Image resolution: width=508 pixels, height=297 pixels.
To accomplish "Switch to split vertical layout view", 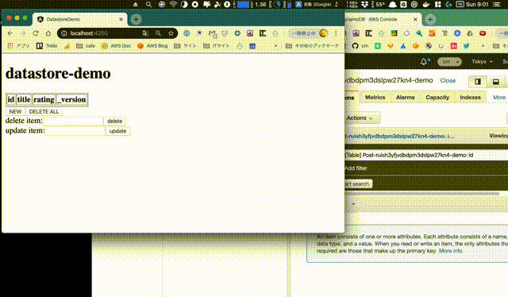I will tap(478, 81).
